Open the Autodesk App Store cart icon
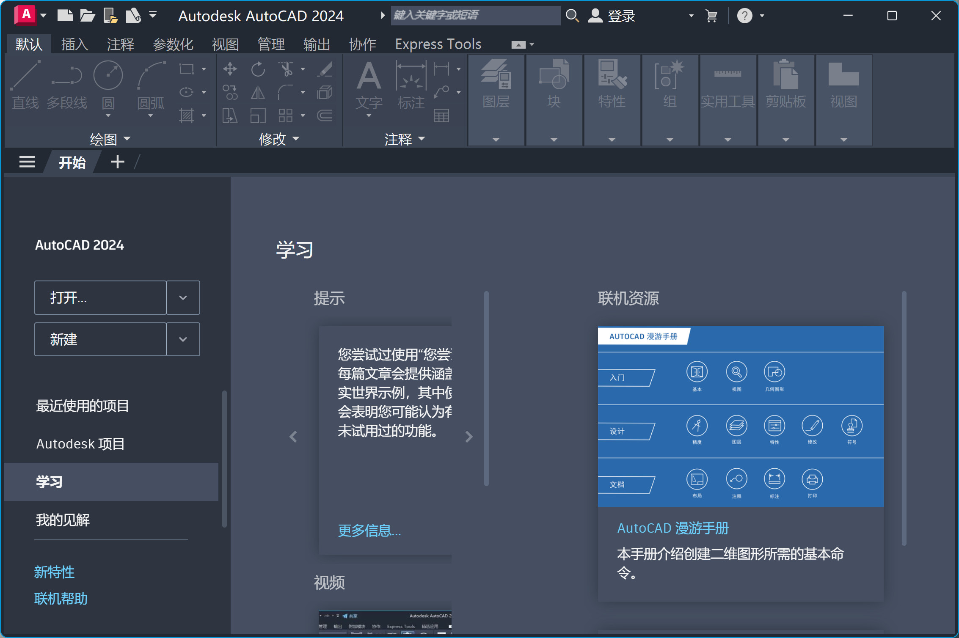The image size is (959, 638). click(711, 16)
